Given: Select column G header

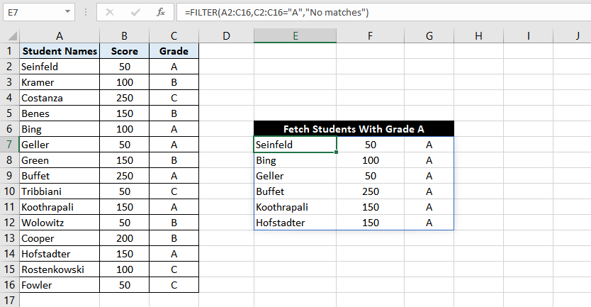Looking at the screenshot, I should pos(429,36).
